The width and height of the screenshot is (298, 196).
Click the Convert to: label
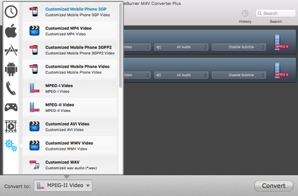click(x=17, y=186)
